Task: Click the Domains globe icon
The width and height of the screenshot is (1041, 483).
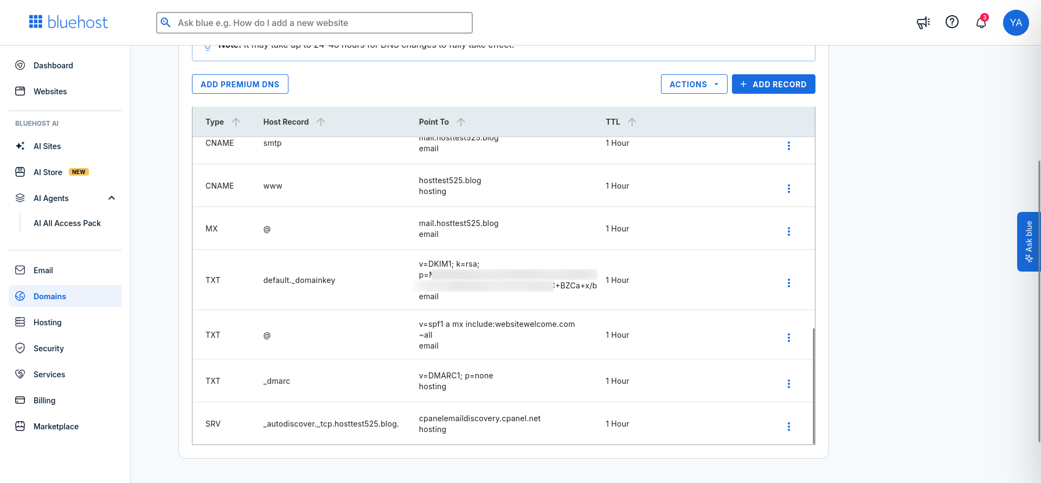Action: 20,296
